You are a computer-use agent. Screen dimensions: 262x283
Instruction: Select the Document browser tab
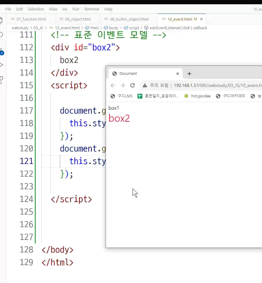tap(146, 74)
